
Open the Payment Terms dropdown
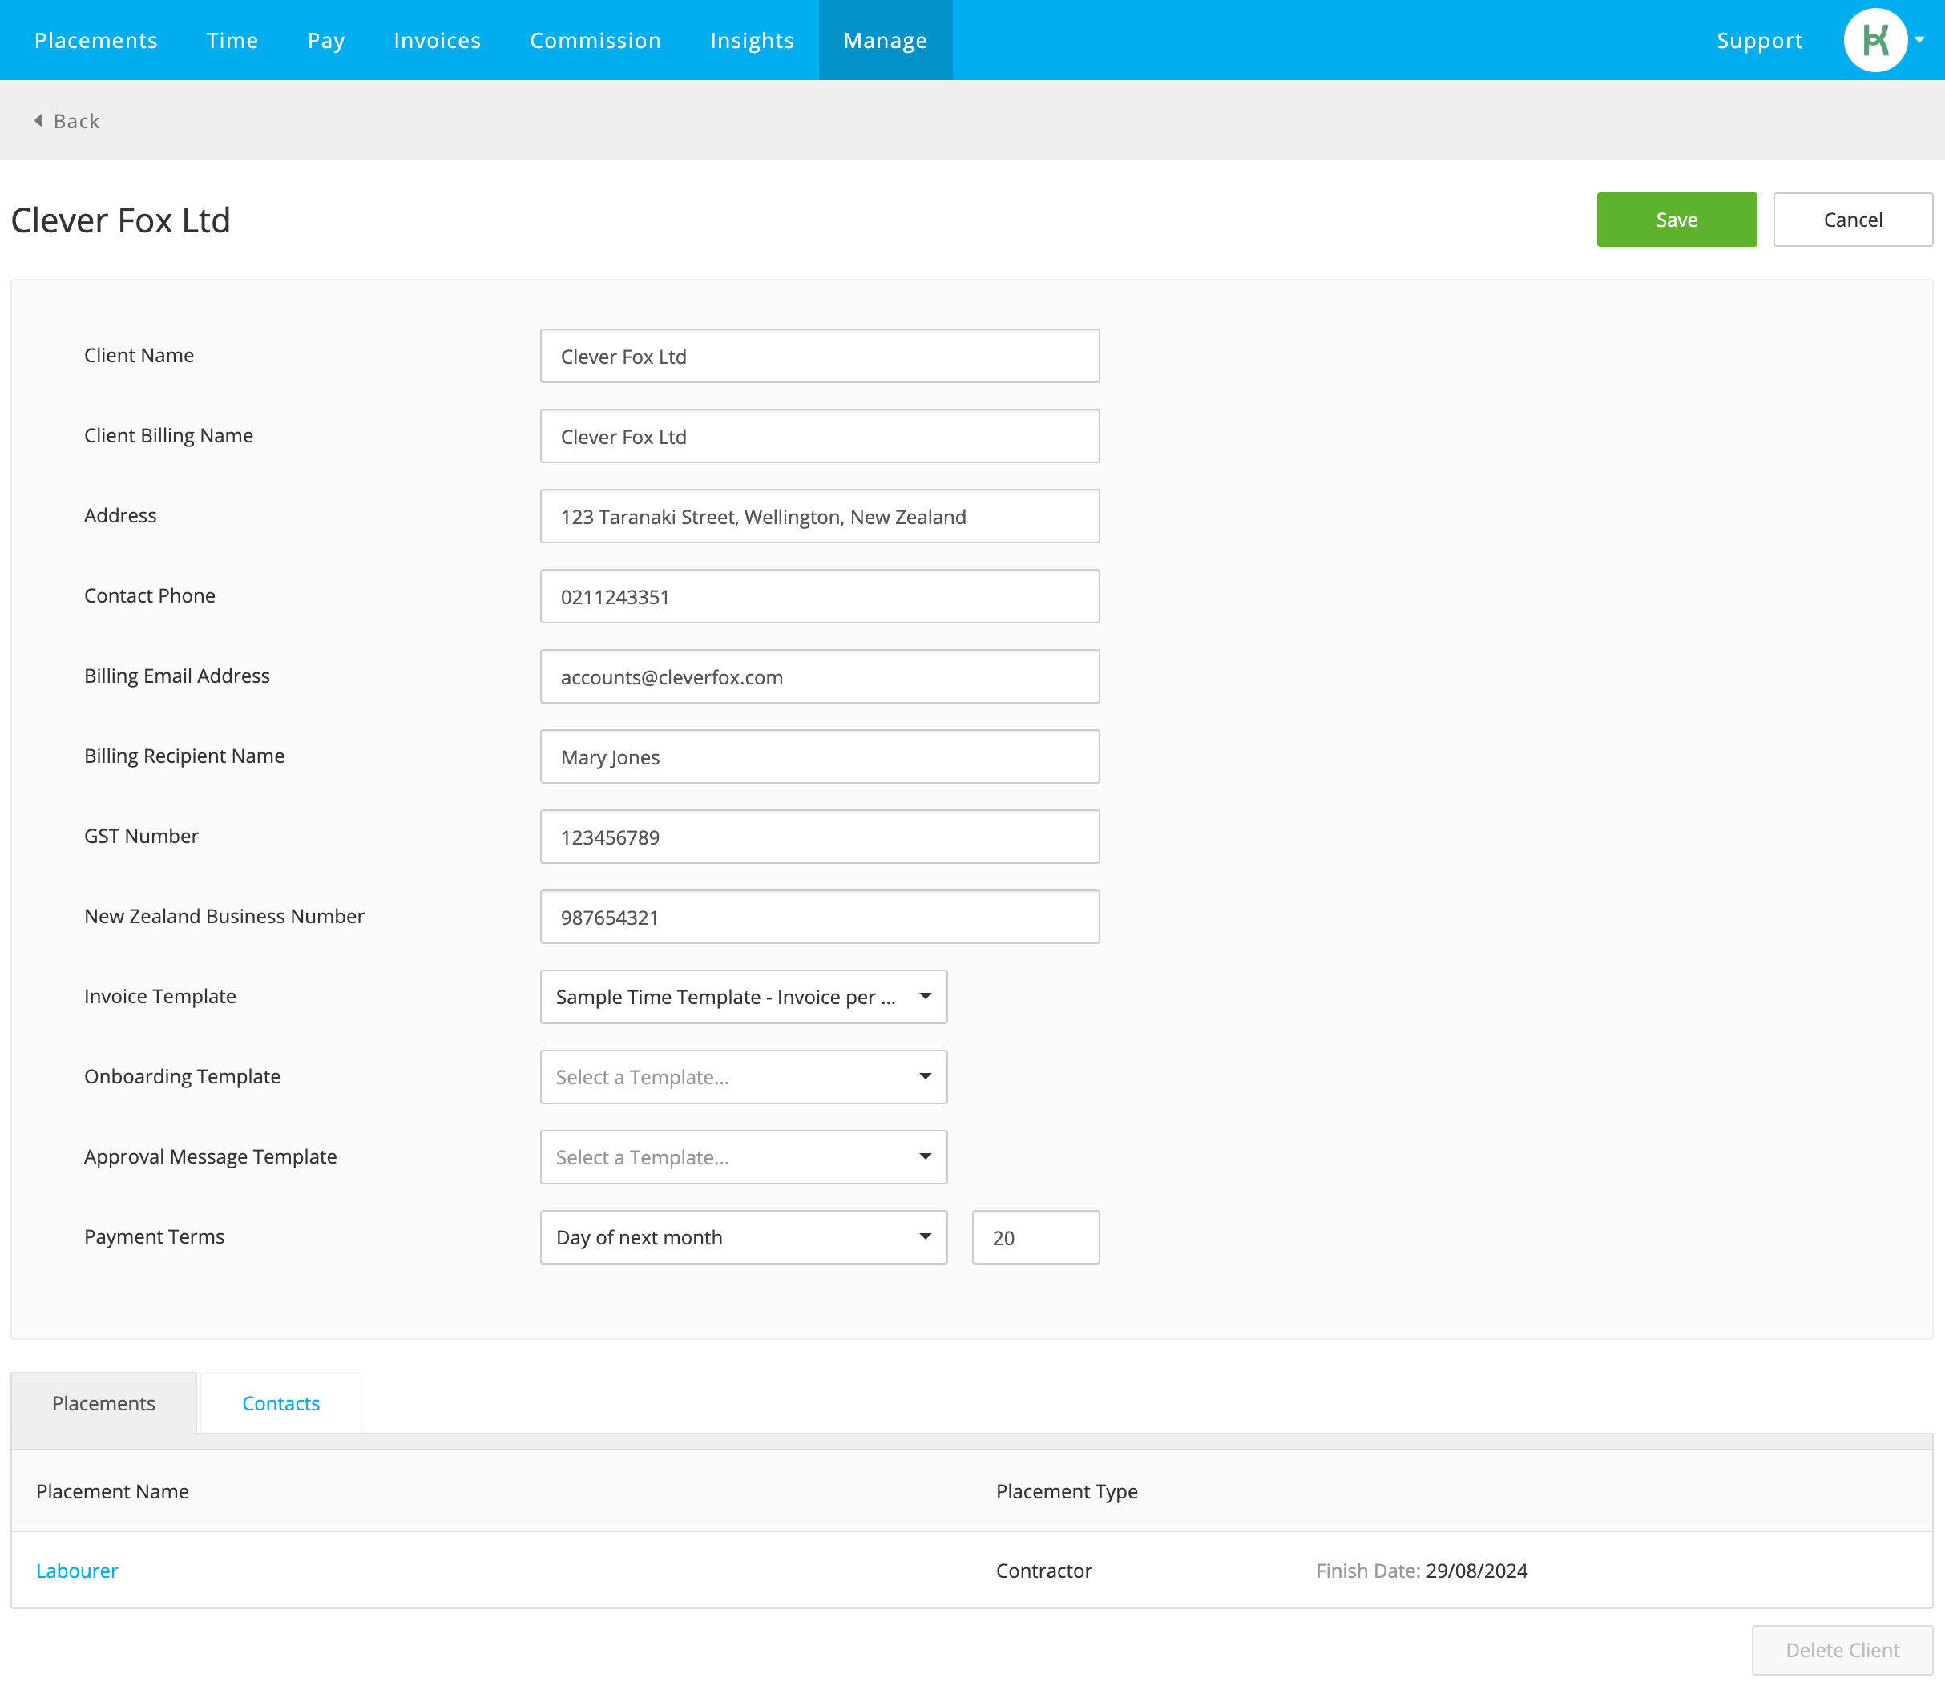[744, 1237]
